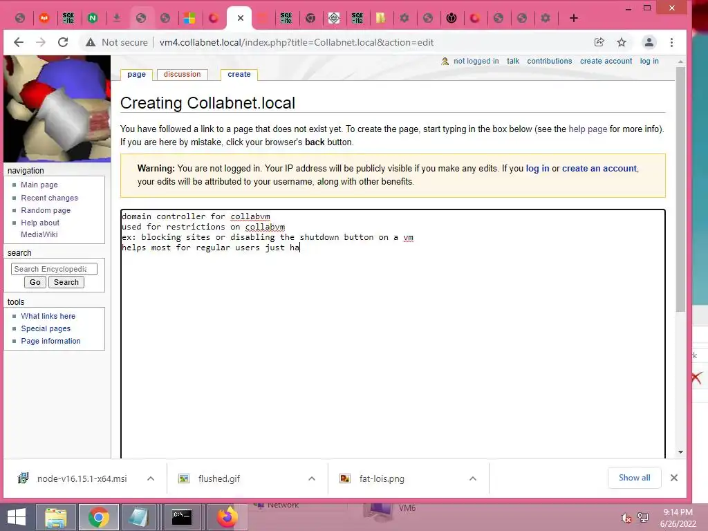Switch to the tab with green N icon
This screenshot has height=531, width=708.
point(93,18)
